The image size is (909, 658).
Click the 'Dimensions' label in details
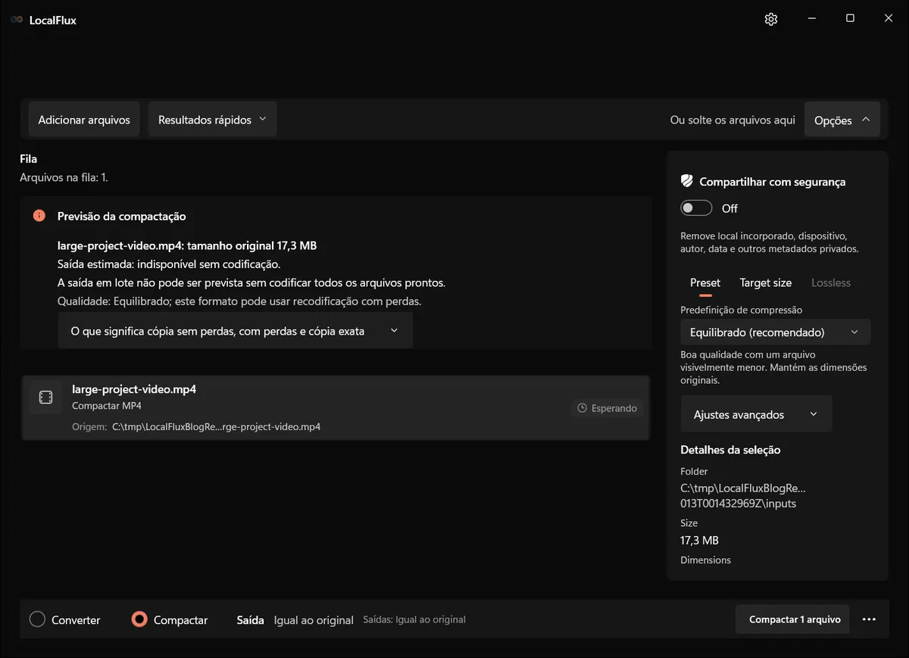pos(706,560)
